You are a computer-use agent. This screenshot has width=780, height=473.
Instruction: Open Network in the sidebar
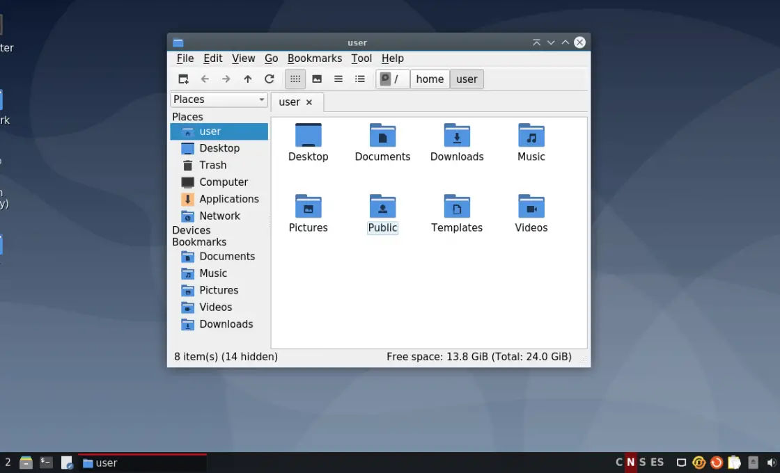[219, 216]
